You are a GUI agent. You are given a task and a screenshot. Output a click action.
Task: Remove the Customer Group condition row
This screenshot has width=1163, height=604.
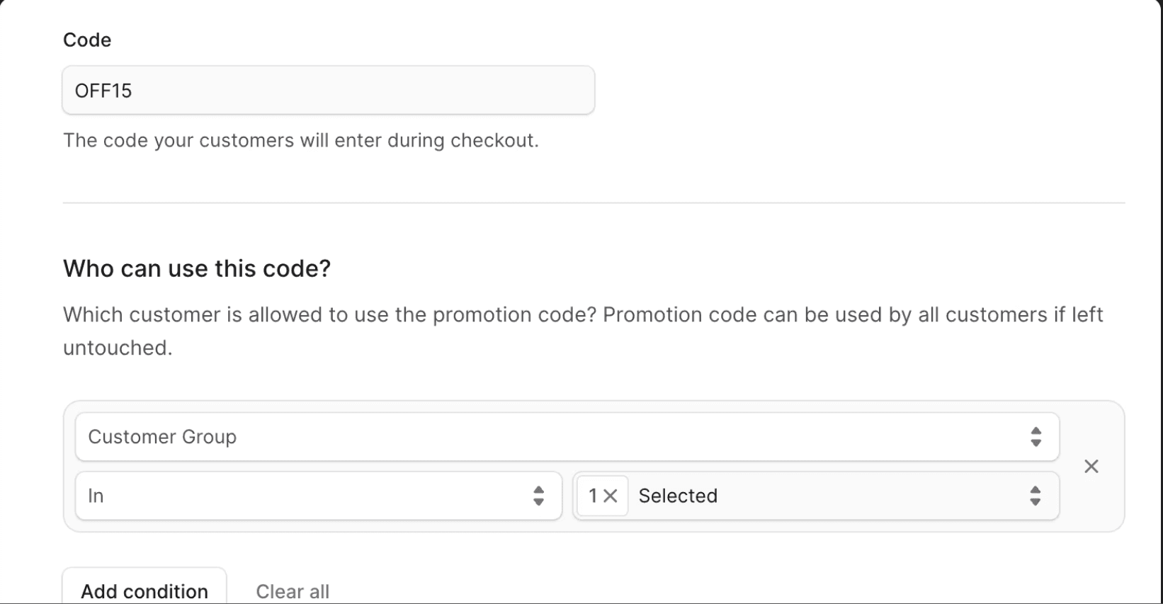click(x=1091, y=467)
